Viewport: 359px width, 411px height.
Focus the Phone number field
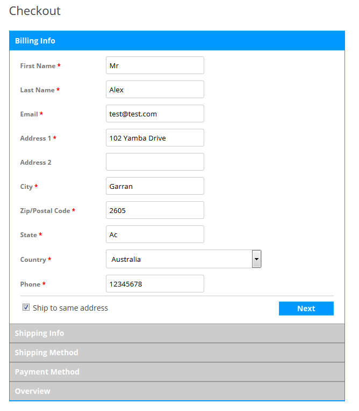155,284
